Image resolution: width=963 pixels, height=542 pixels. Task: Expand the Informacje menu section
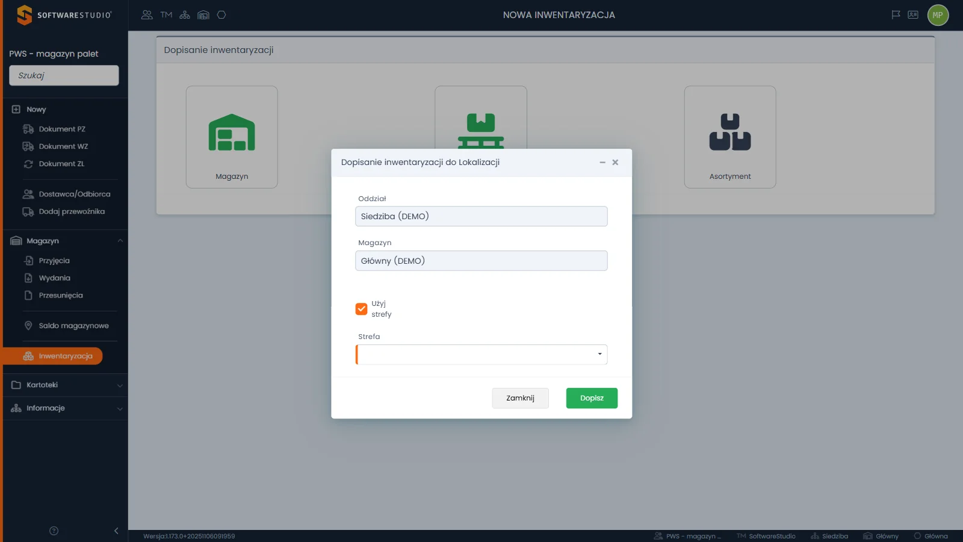(66, 408)
